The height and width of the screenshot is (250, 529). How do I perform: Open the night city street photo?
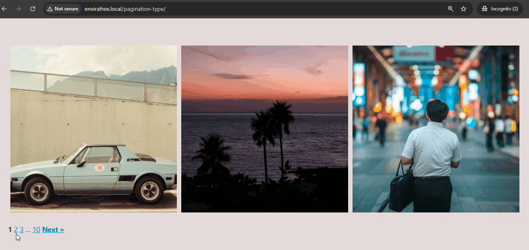[x=436, y=128]
